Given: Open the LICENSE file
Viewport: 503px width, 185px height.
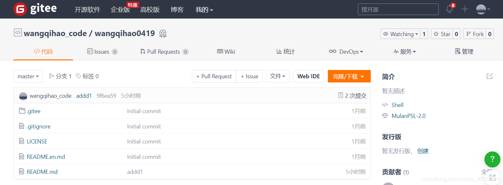Looking at the screenshot, I should point(37,142).
